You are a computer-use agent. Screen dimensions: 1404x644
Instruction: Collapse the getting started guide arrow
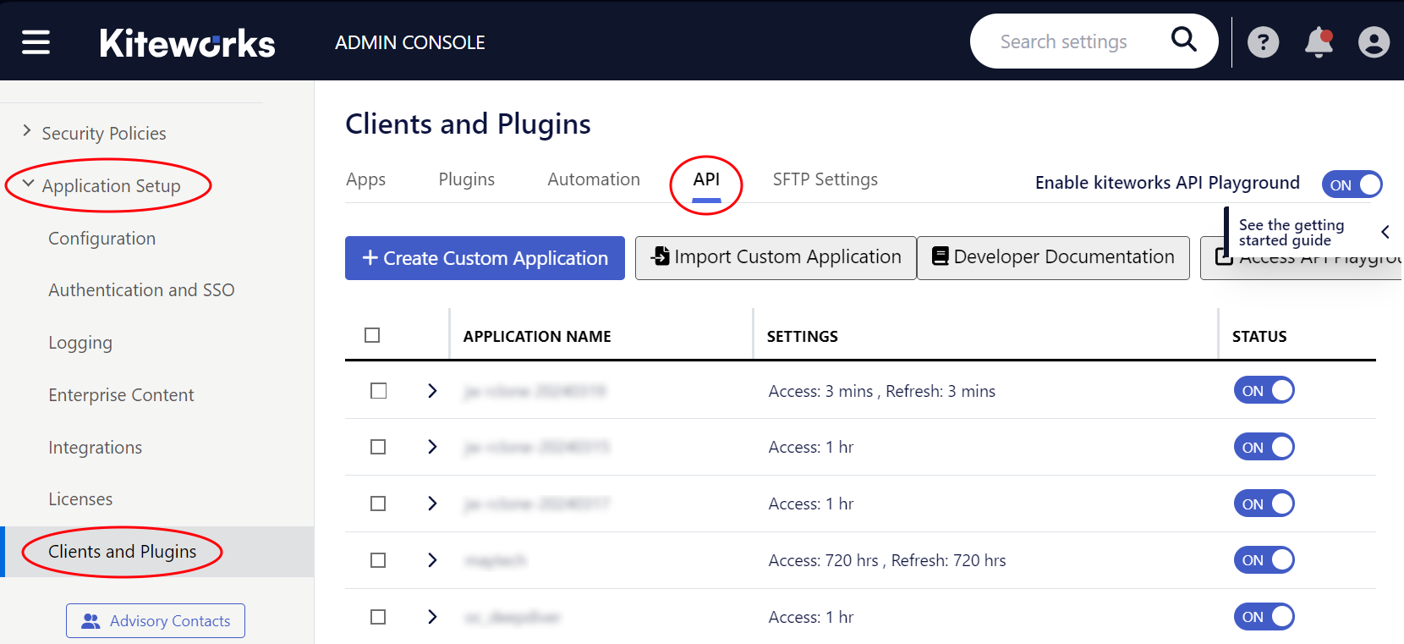coord(1385,232)
